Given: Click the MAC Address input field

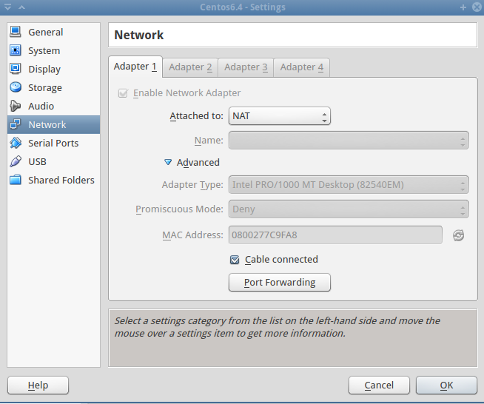Looking at the screenshot, I should tap(335, 235).
